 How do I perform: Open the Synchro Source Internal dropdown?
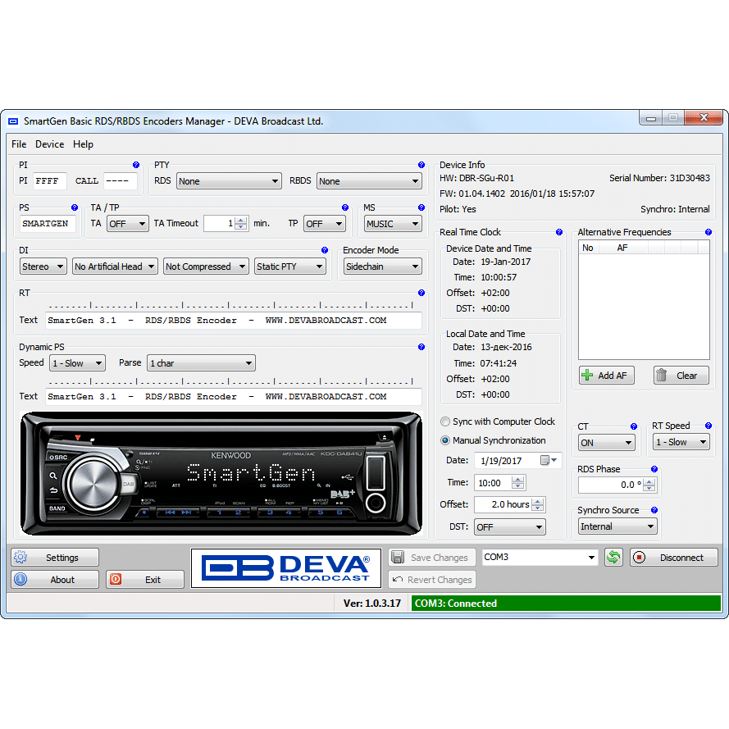[x=617, y=526]
